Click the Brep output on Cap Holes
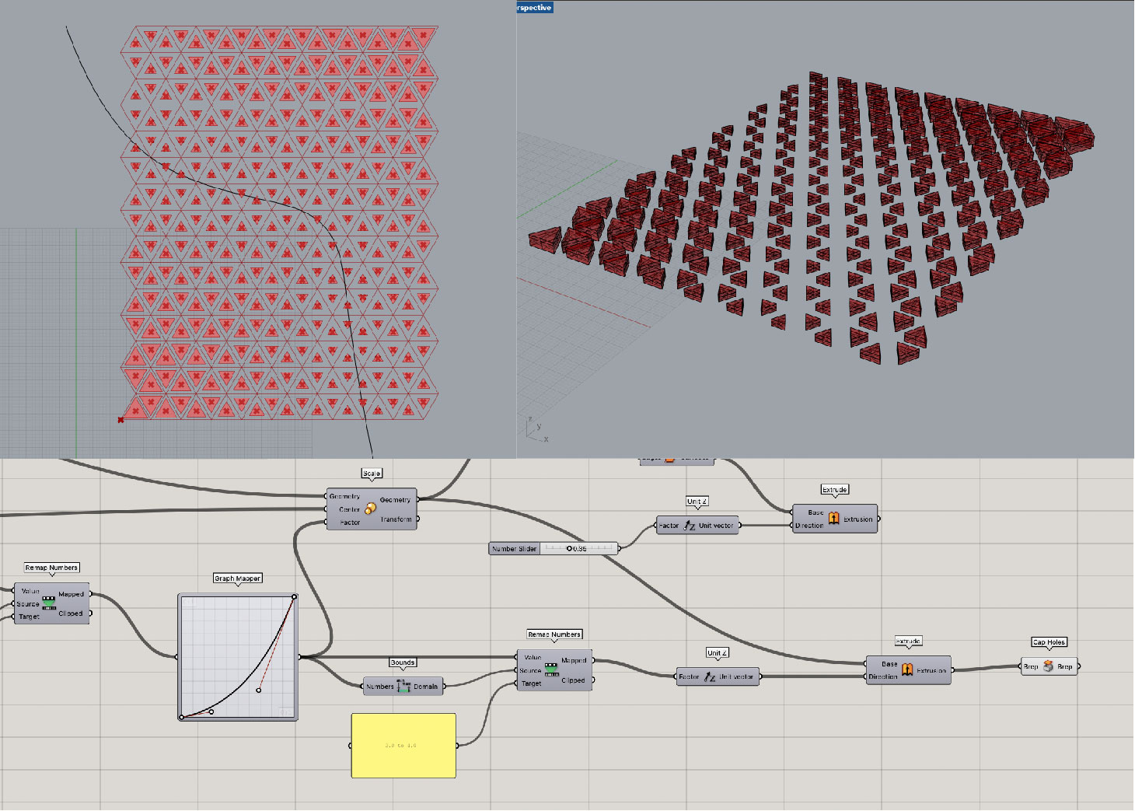1135x811 pixels. (1065, 666)
